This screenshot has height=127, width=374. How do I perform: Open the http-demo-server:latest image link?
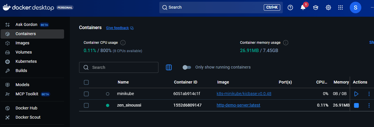pos(238,105)
